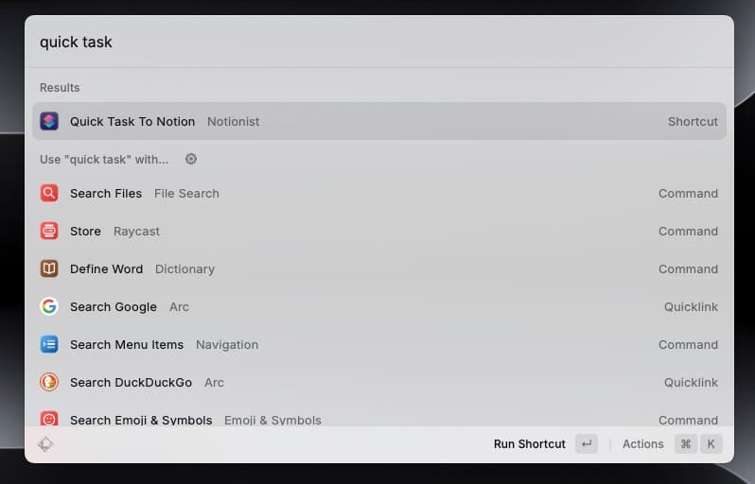
Task: Click "Command" label on the Define Word row
Action: coord(688,269)
